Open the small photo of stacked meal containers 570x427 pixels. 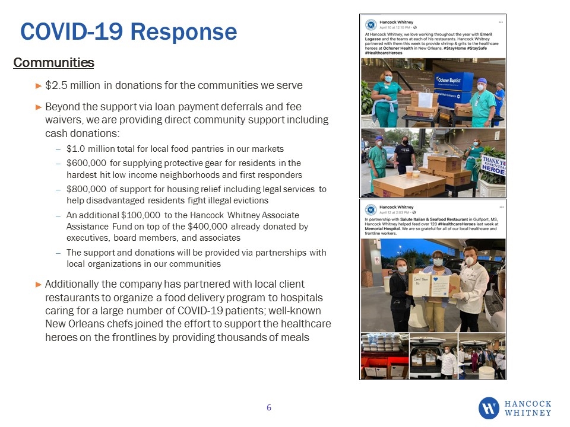385,356
